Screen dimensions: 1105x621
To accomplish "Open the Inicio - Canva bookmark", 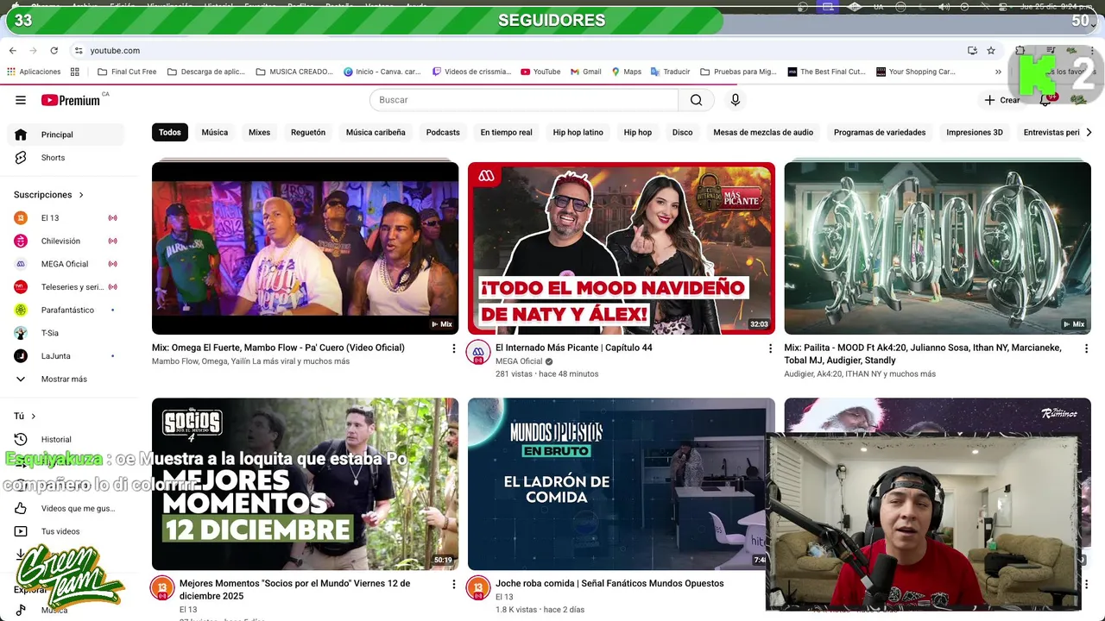I will [382, 72].
